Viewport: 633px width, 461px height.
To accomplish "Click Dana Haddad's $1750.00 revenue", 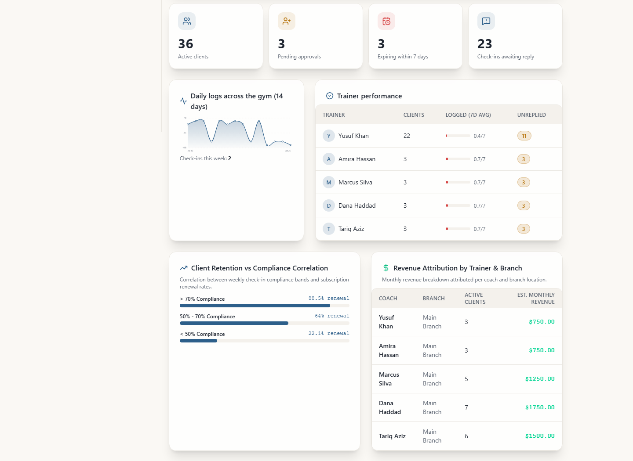I will pyautogui.click(x=540, y=407).
